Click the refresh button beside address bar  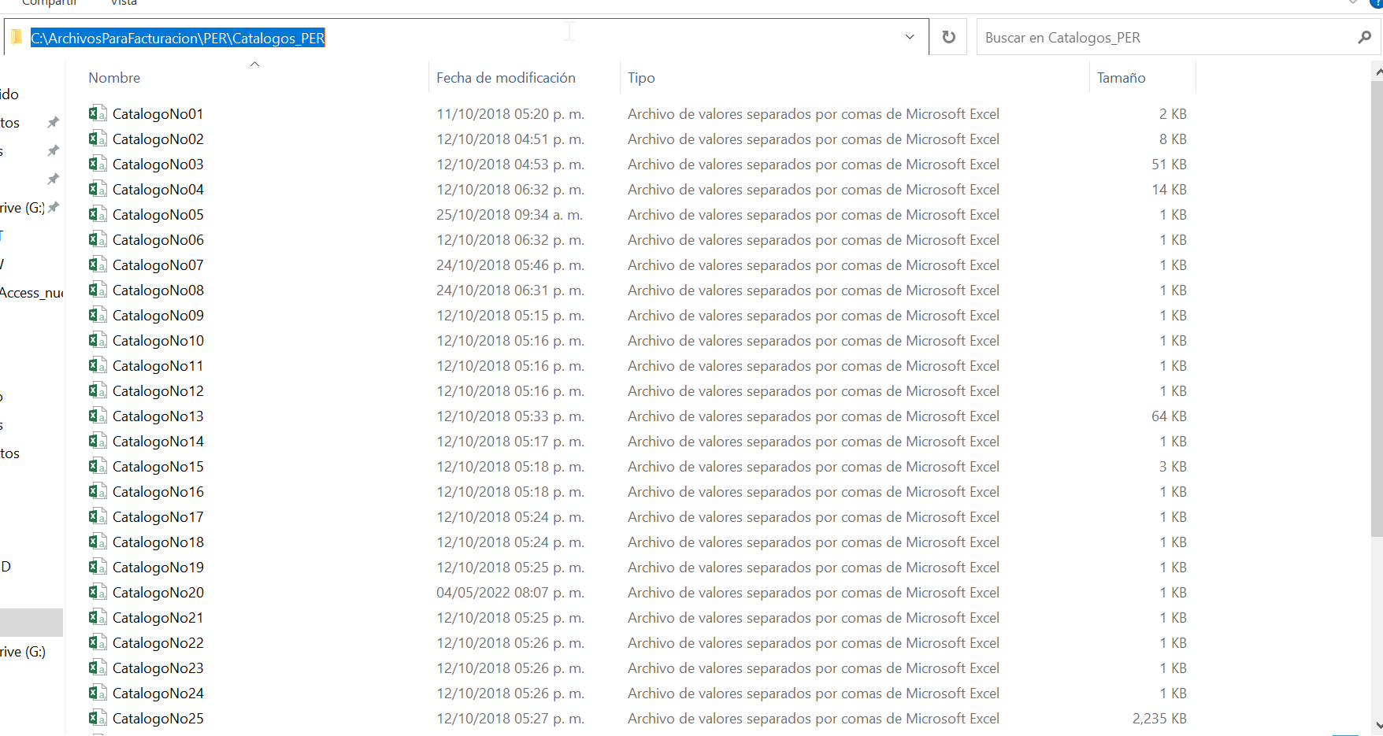pos(949,37)
